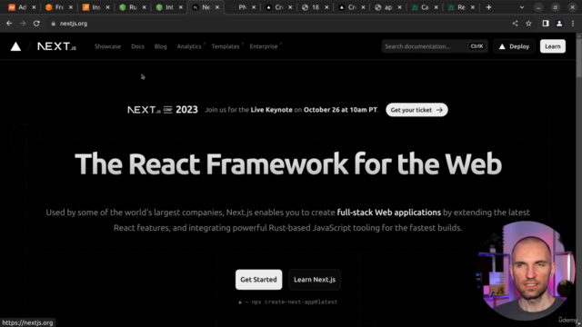Image resolution: width=582 pixels, height=327 pixels.
Task: Bookmark this page with the star icon
Action: (529, 24)
